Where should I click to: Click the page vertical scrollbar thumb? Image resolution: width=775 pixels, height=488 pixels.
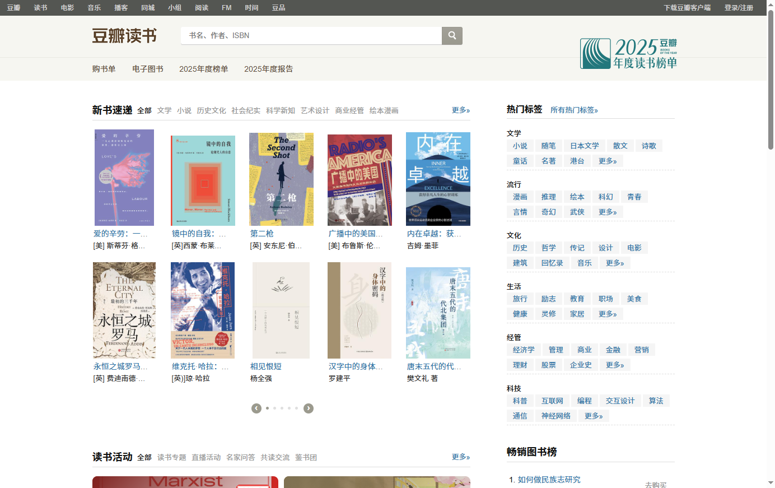click(x=771, y=78)
